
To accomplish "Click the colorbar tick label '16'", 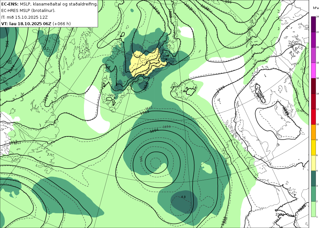I will pyautogui.click(x=318, y=78).
